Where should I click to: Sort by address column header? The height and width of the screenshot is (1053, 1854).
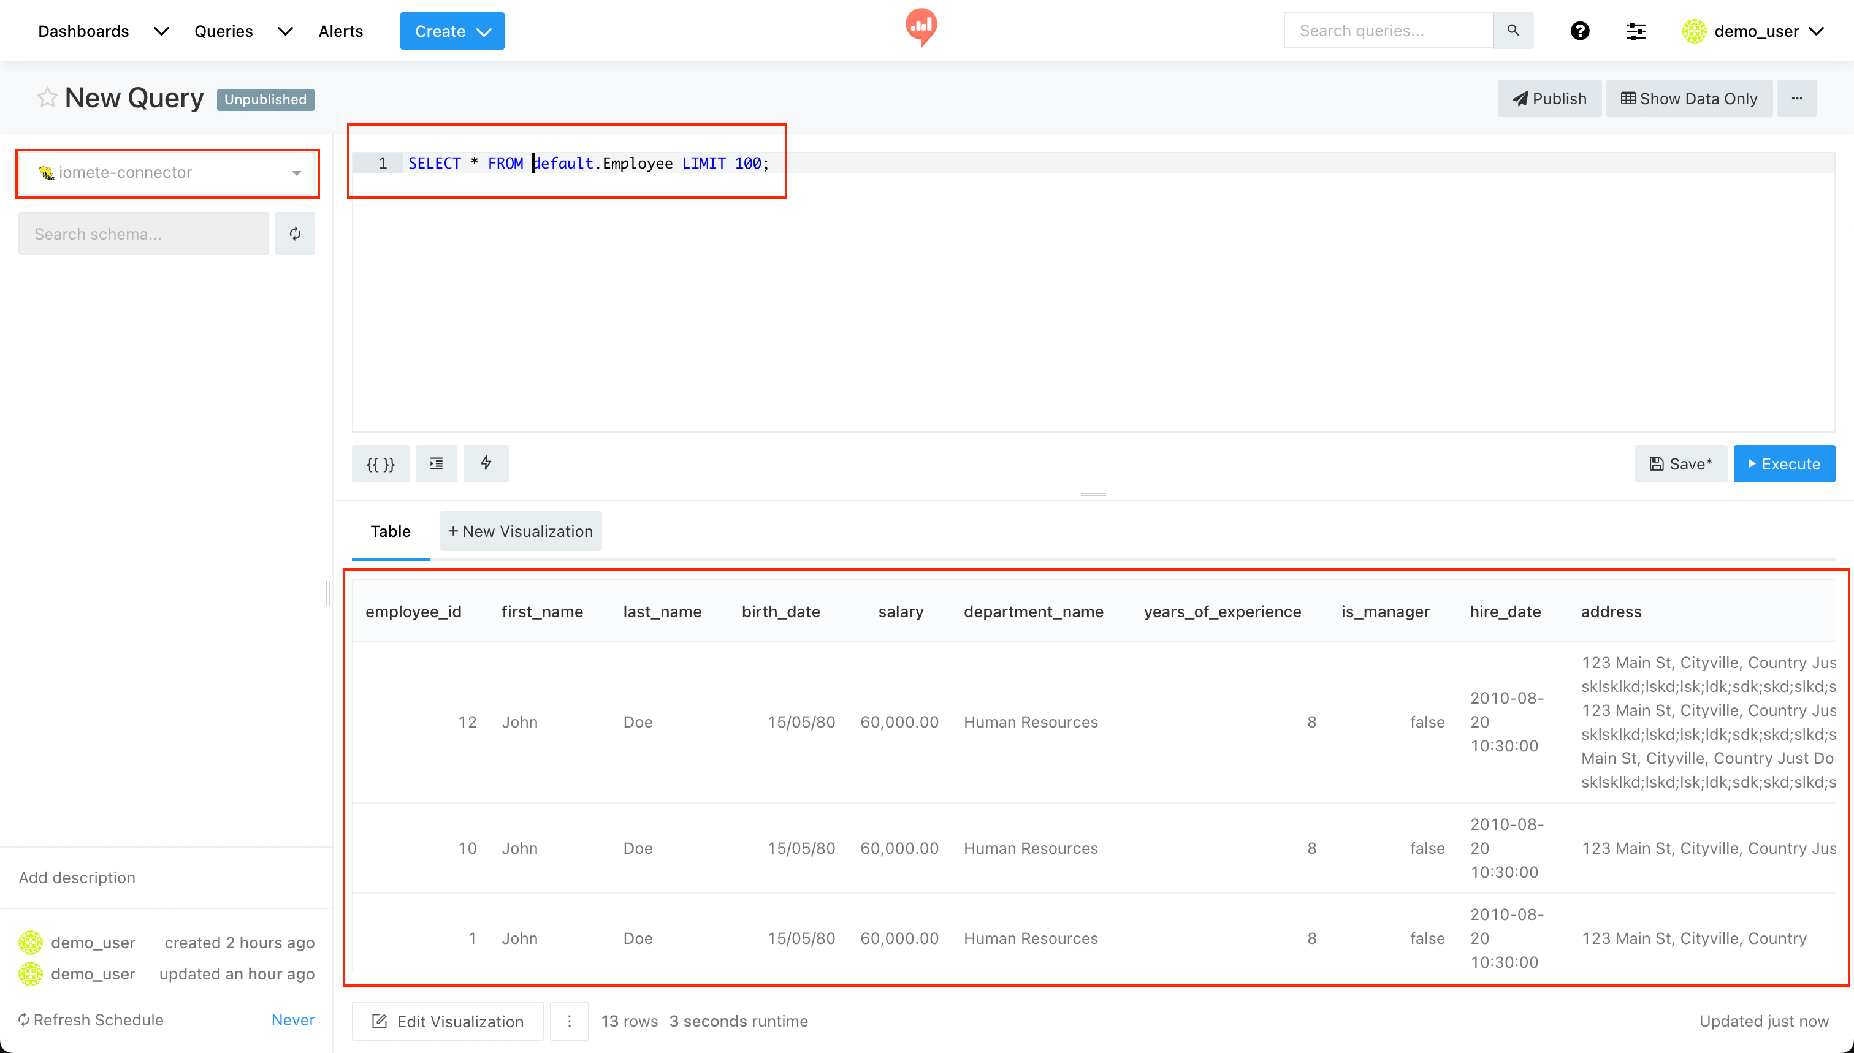point(1611,611)
